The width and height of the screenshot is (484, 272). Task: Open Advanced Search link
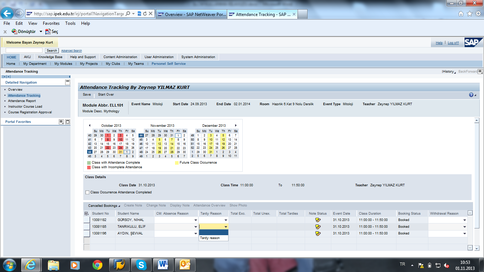[x=72, y=51]
